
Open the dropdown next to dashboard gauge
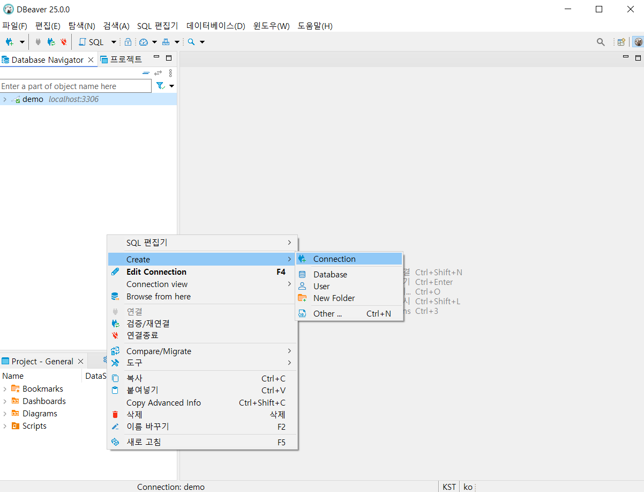coord(154,42)
